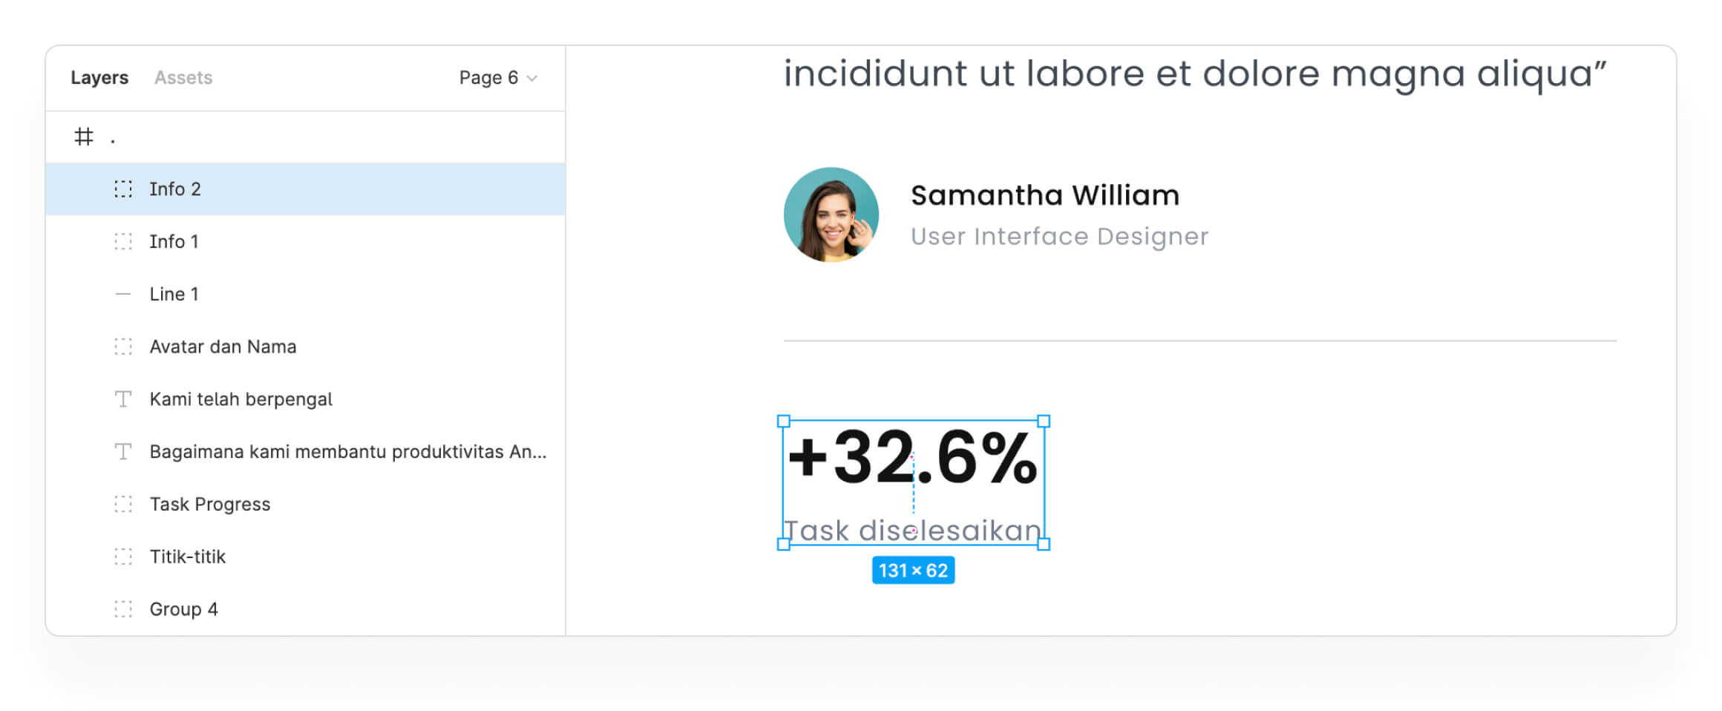Click the frame icon of the top-level layer
1722x711 pixels.
(84, 137)
